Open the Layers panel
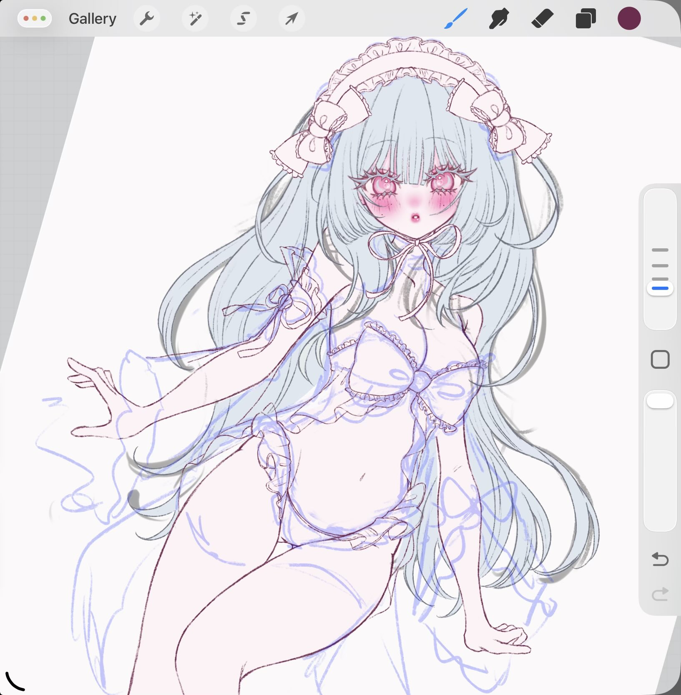Viewport: 681px width, 695px height. click(x=586, y=19)
